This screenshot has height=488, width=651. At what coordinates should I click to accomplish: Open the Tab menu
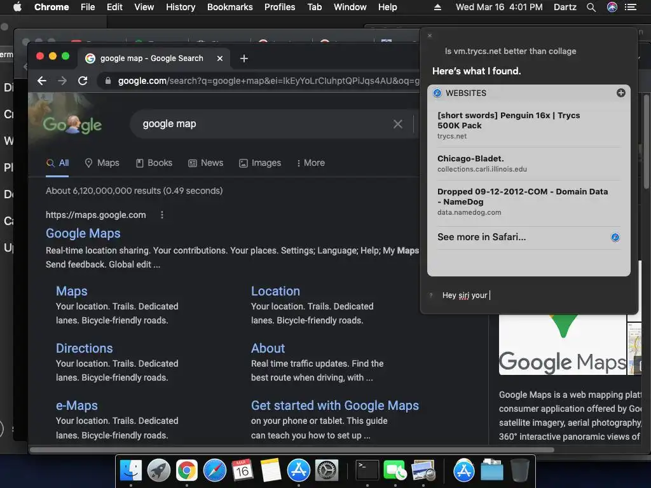pos(314,7)
